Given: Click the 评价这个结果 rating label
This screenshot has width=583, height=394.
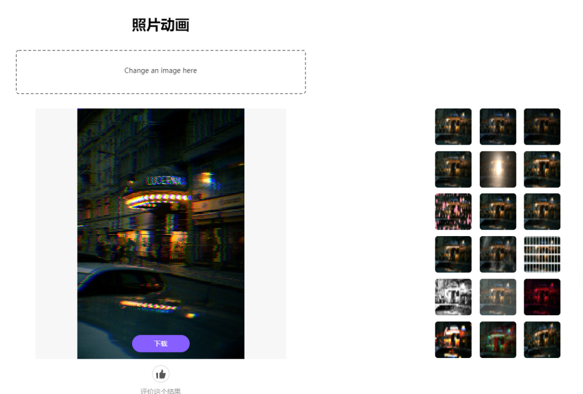Looking at the screenshot, I should coord(160,390).
